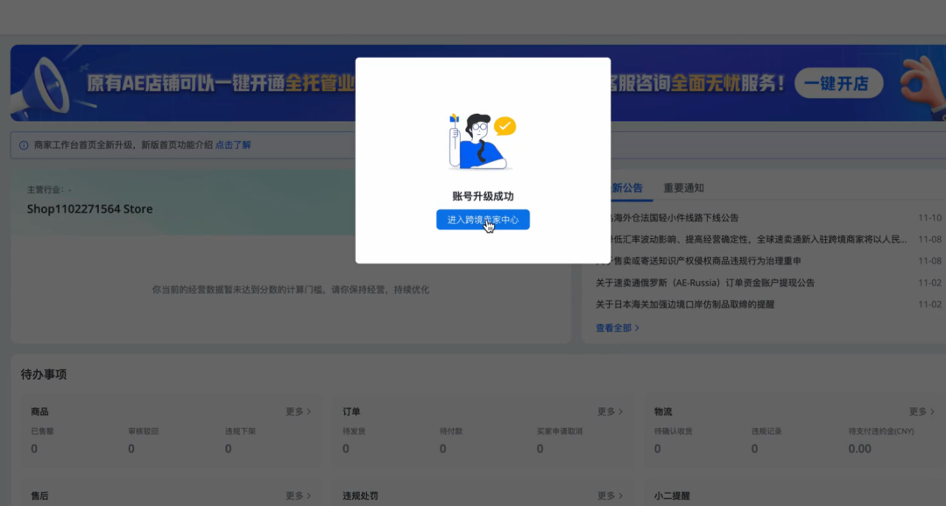Click the OK-gesture hand graphic on the banner

[x=918, y=83]
